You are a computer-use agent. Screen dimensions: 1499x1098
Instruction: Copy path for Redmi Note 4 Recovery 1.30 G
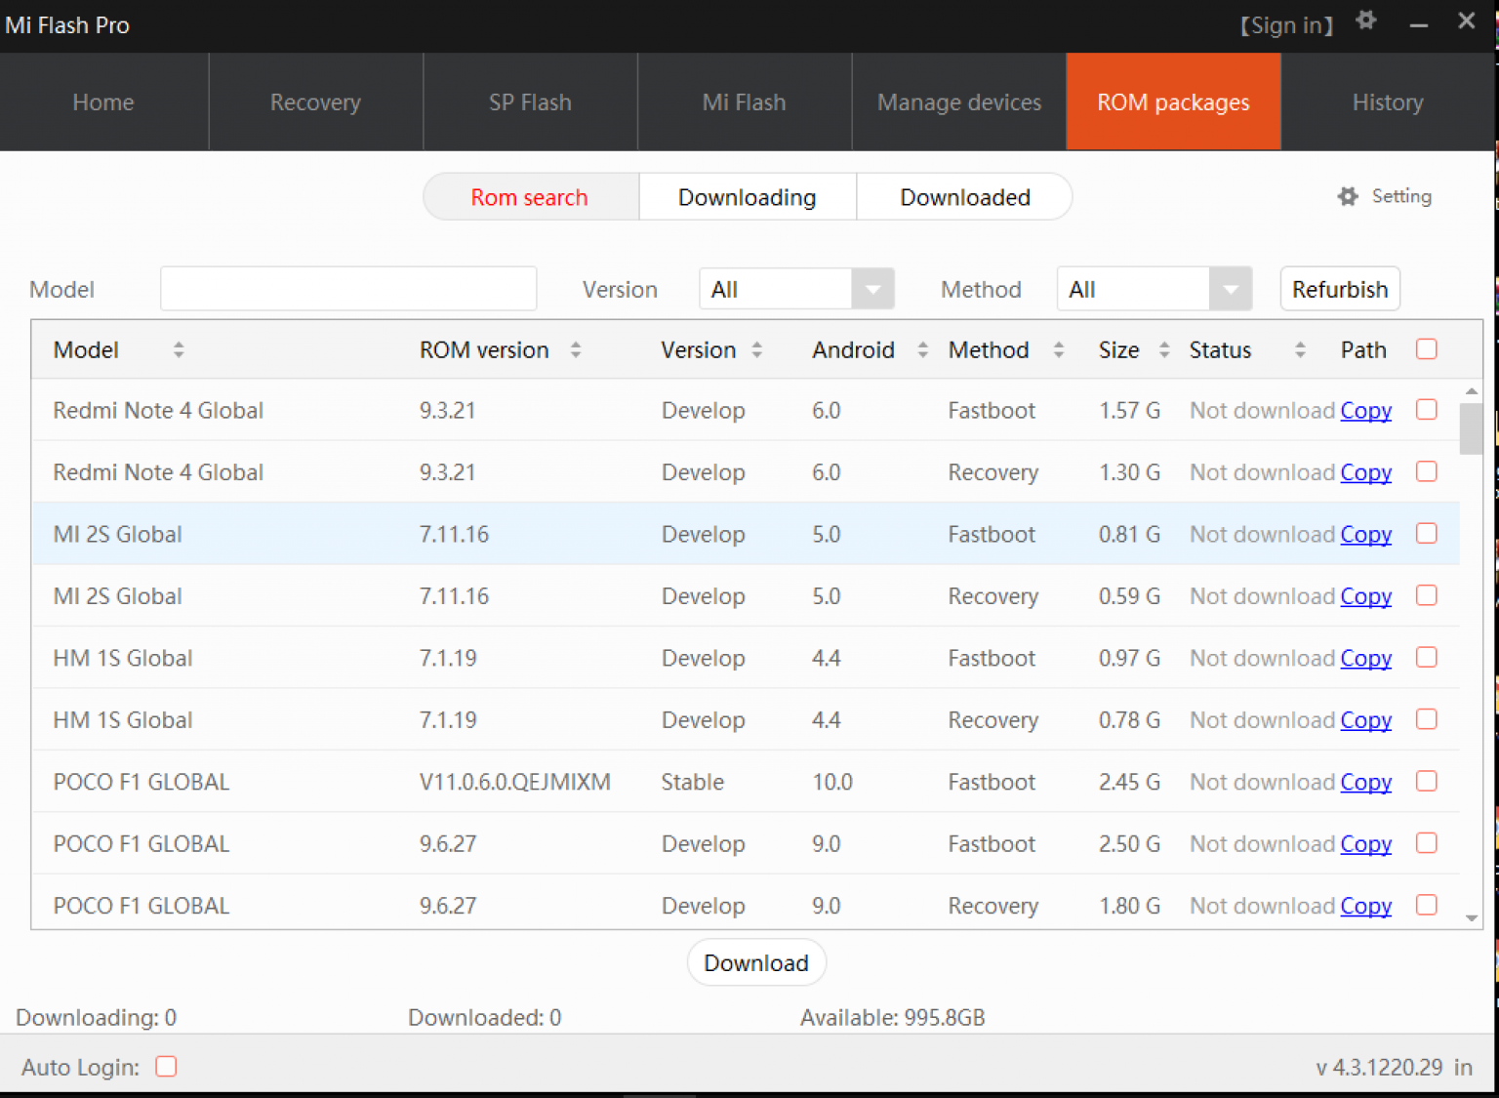click(1366, 472)
